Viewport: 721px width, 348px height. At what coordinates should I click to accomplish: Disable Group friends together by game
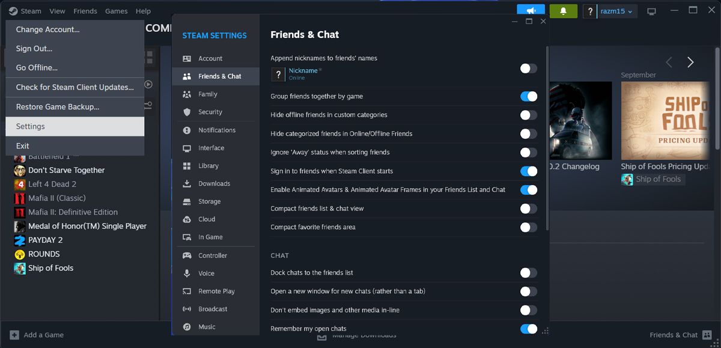(x=528, y=96)
